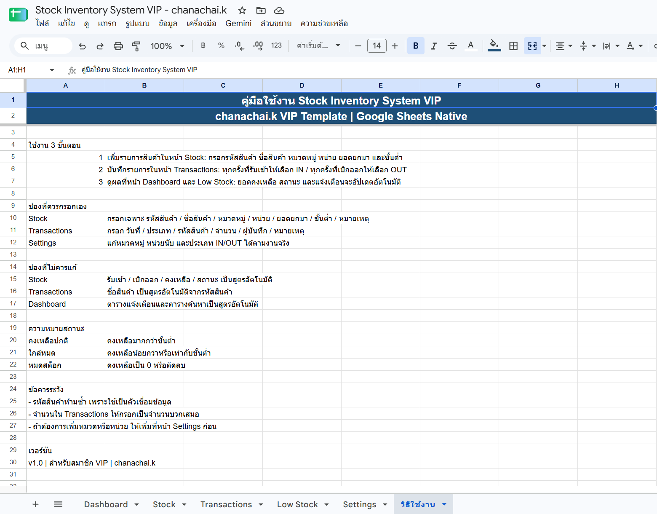657x514 pixels.
Task: Toggle bold formatting
Action: click(x=416, y=46)
